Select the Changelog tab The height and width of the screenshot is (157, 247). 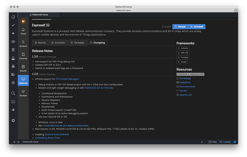pyautogui.click(x=97, y=43)
